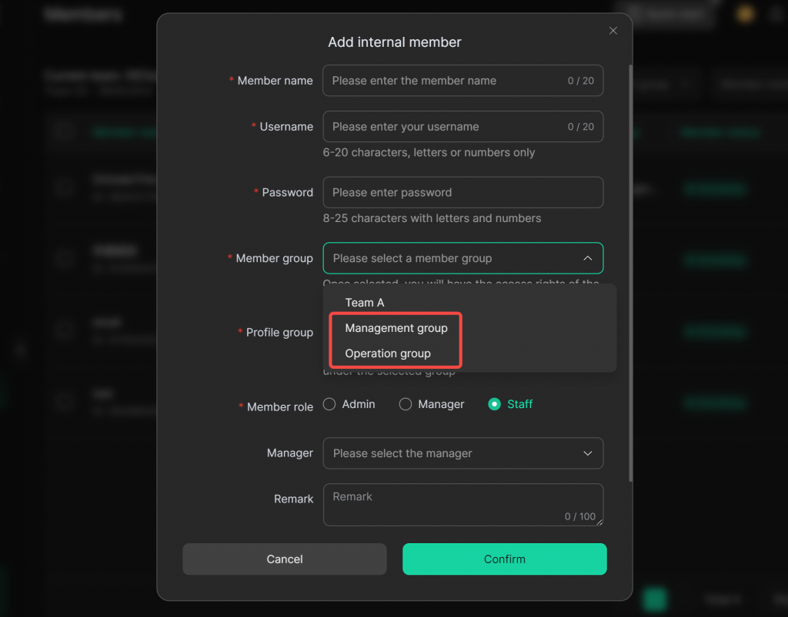Focus the Username text field
Screen dimensions: 788x617
coord(446,127)
